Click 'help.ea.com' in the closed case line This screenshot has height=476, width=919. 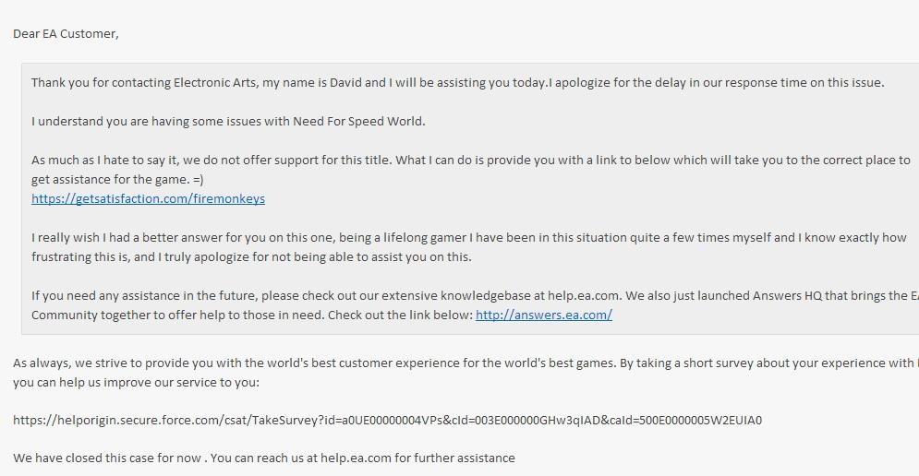point(356,458)
